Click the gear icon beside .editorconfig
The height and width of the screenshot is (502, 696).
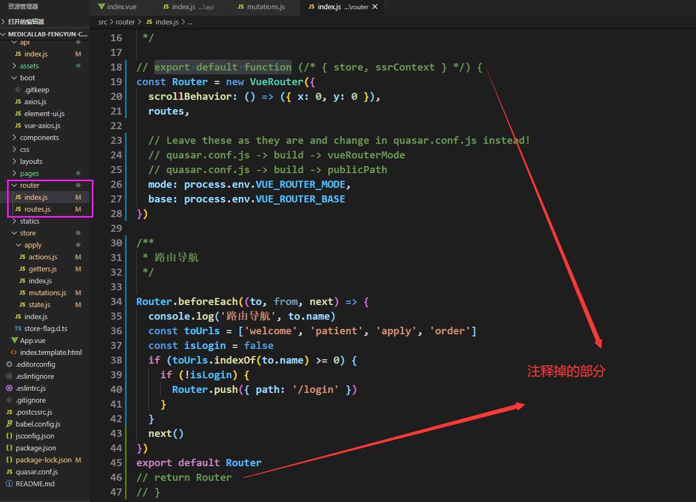click(x=9, y=364)
